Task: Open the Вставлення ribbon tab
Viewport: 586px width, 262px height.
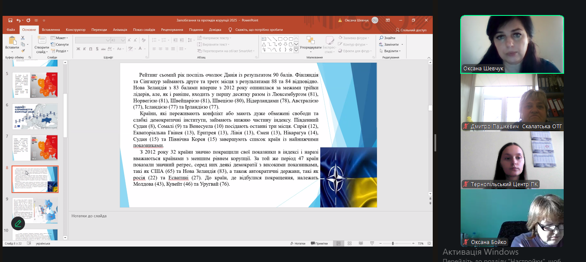Action: [51, 30]
